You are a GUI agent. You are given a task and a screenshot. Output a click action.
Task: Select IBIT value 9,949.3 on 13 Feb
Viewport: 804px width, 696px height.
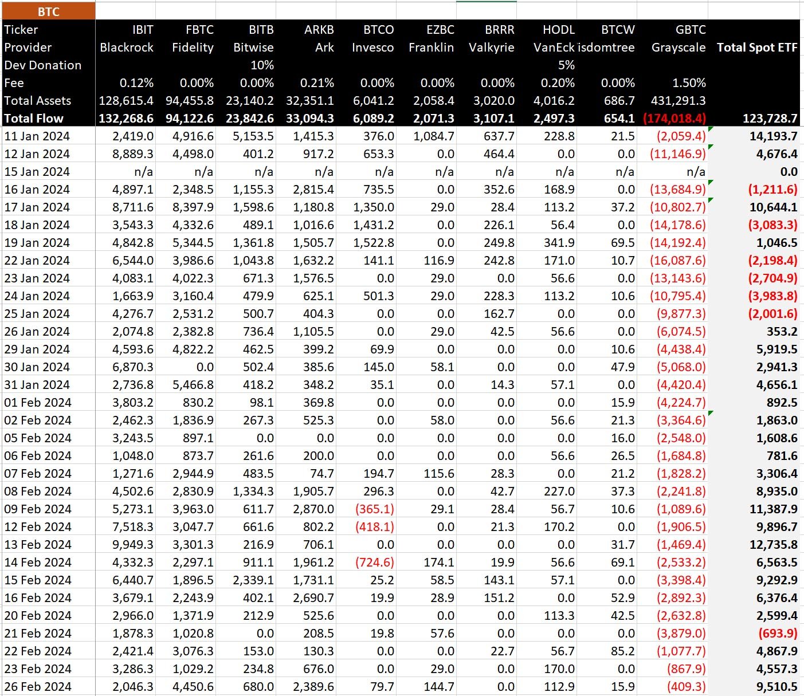(133, 545)
